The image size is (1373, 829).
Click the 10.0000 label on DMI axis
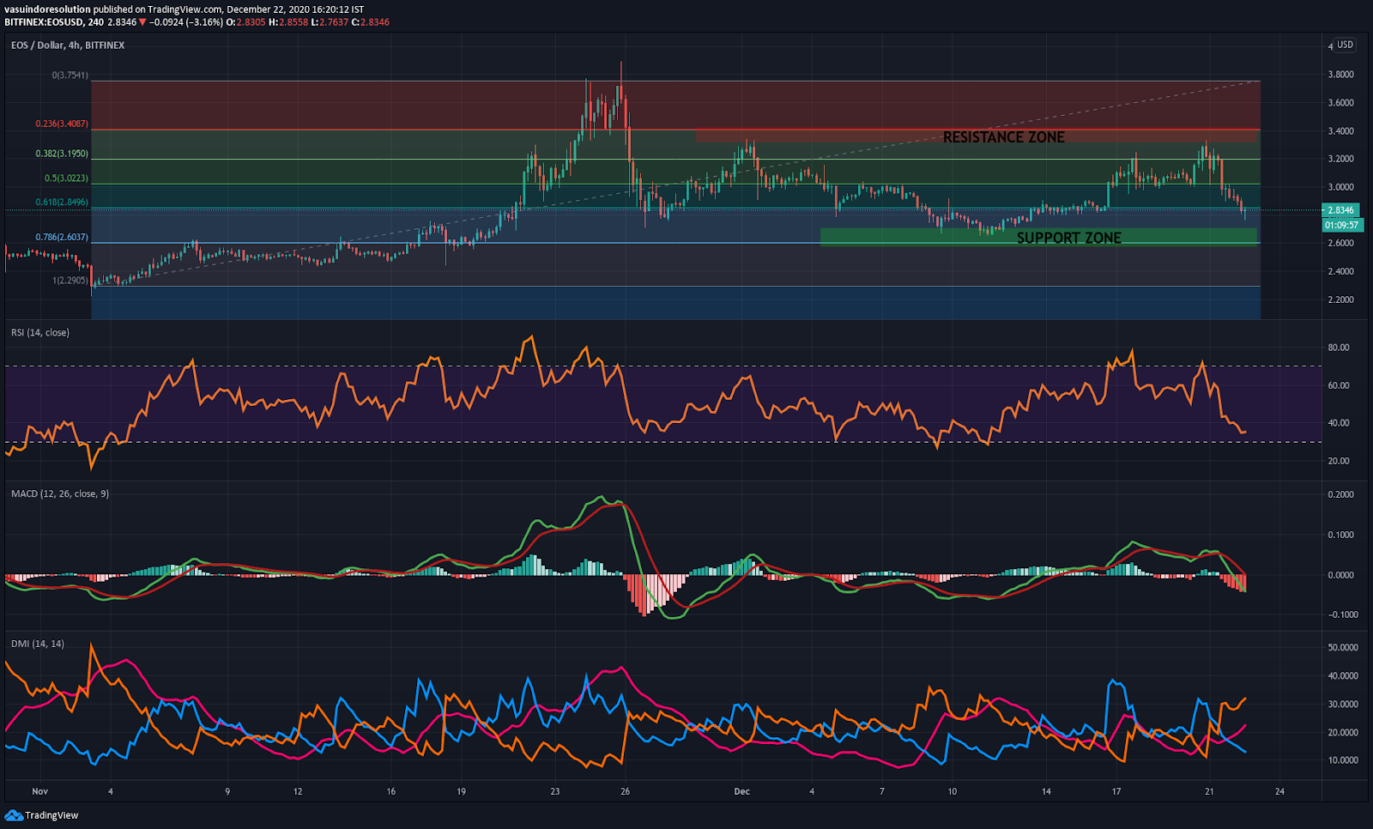(1343, 760)
